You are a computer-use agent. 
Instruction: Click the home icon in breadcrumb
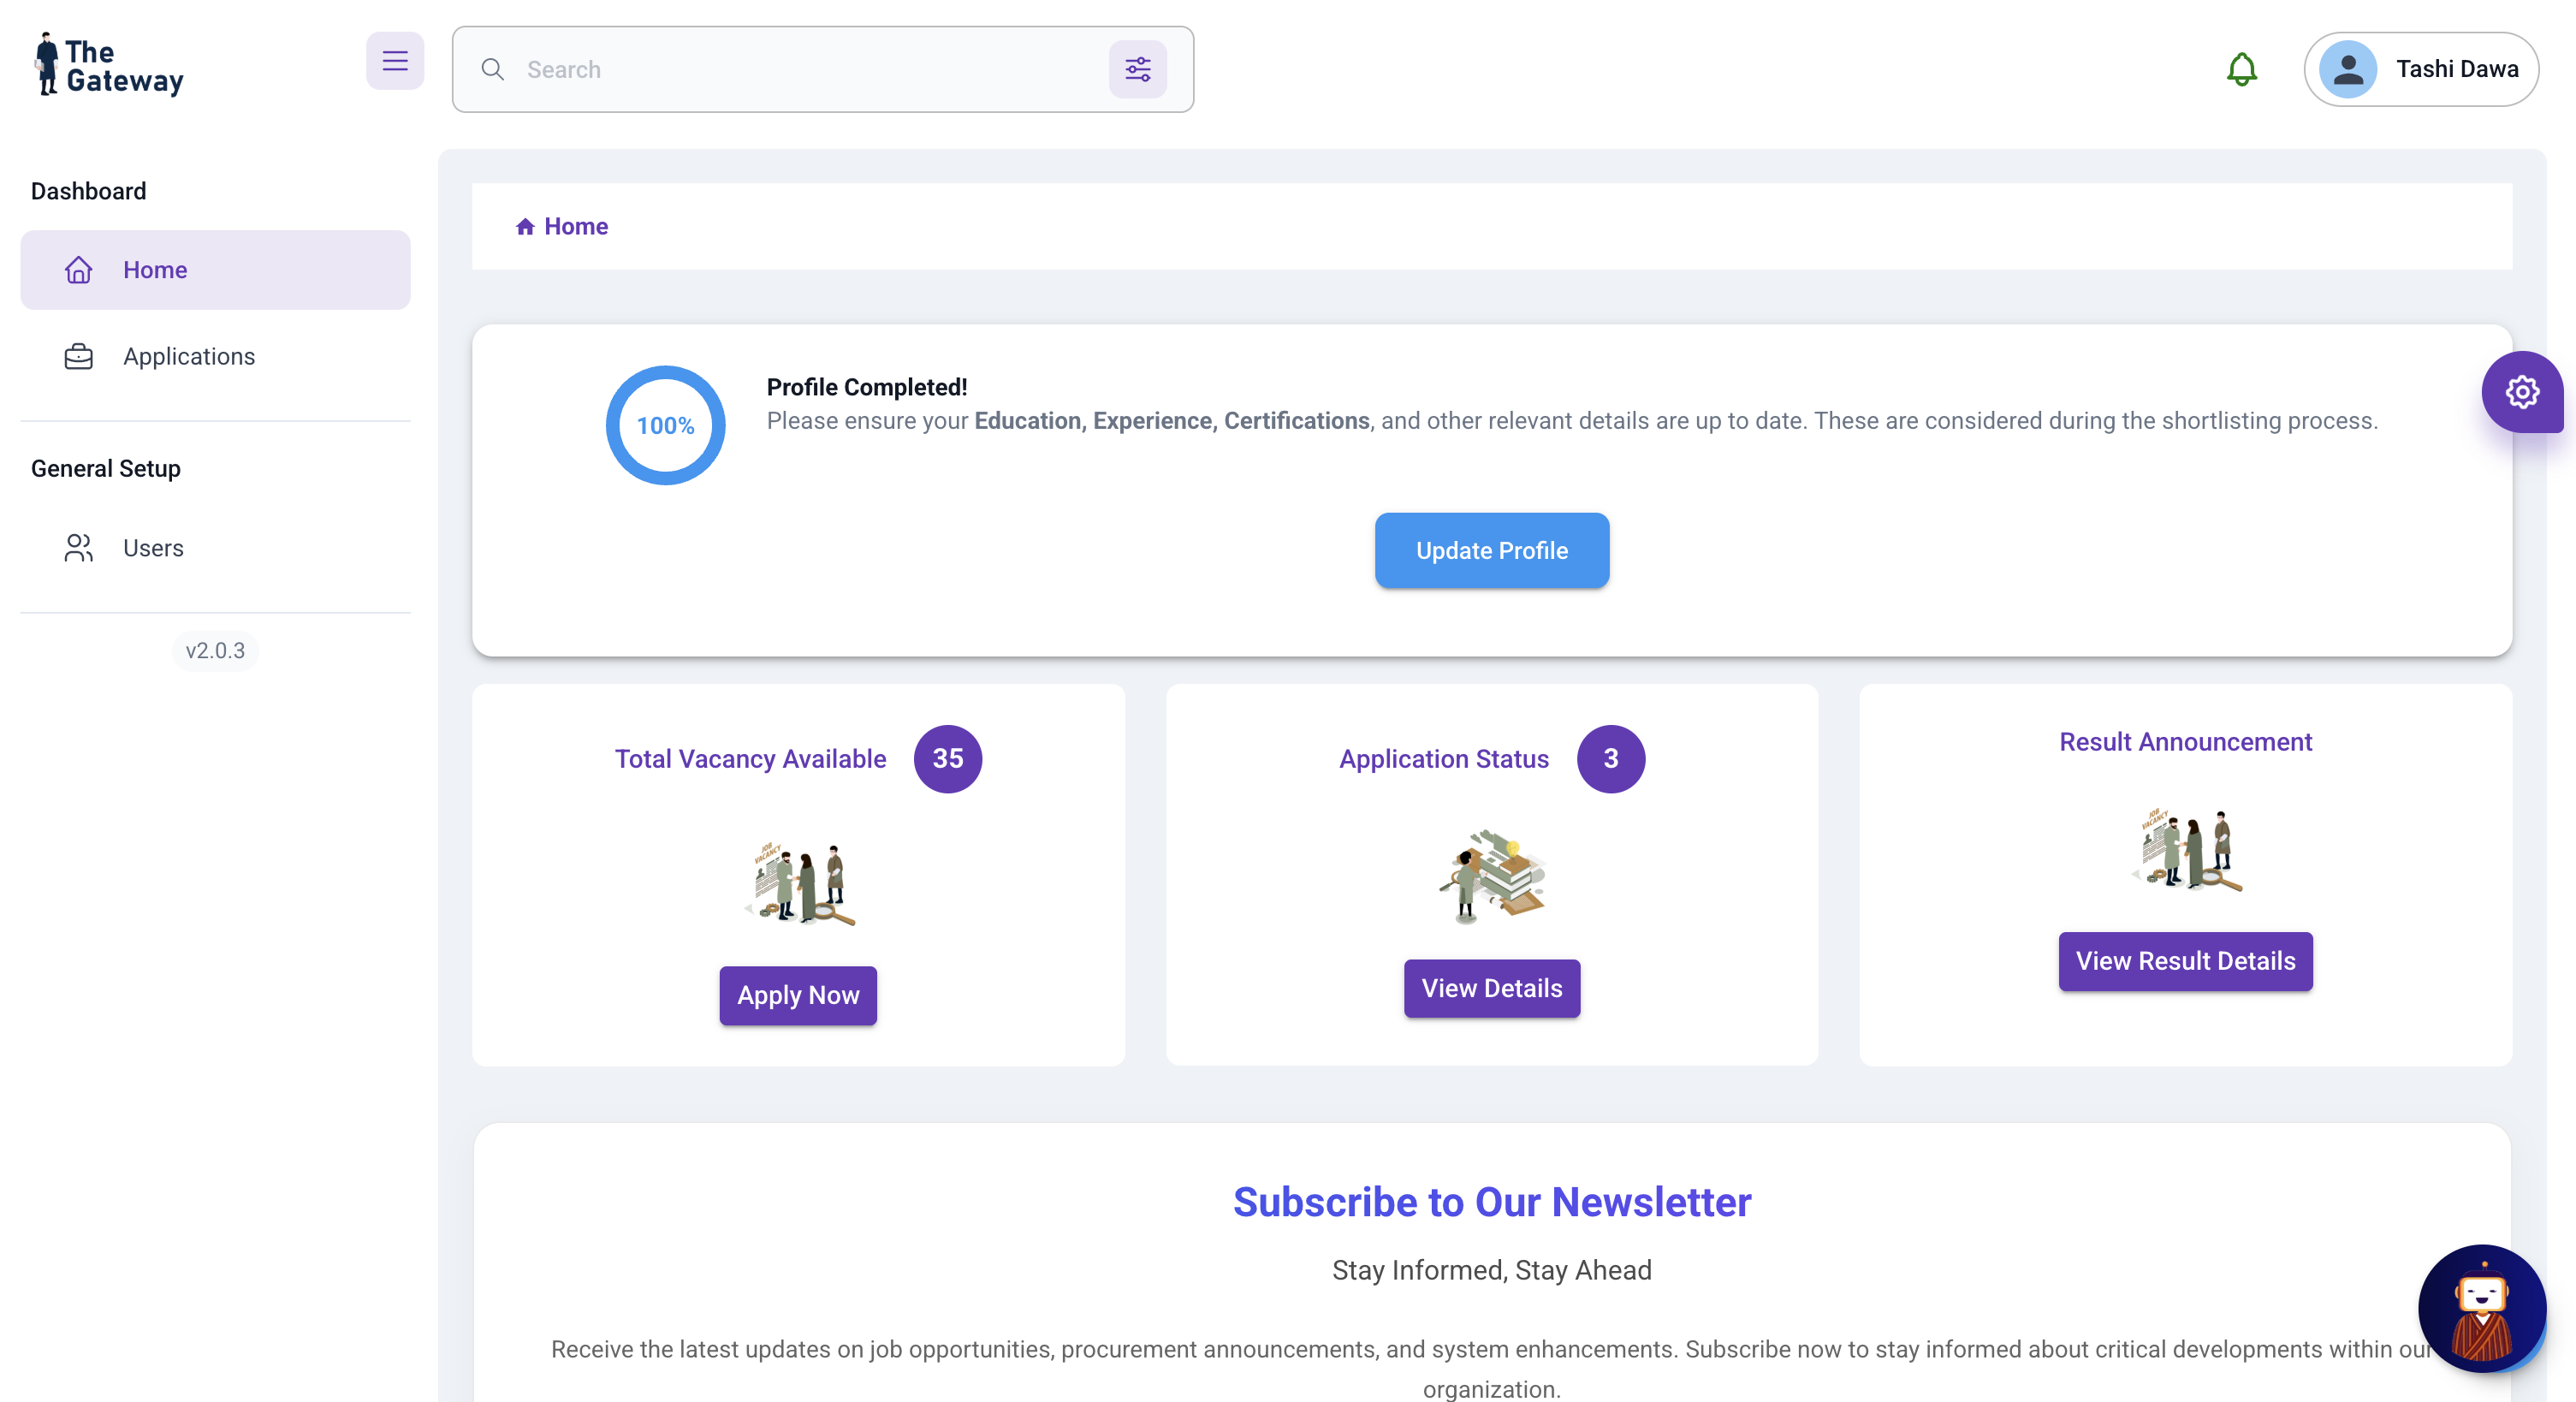pyautogui.click(x=525, y=227)
